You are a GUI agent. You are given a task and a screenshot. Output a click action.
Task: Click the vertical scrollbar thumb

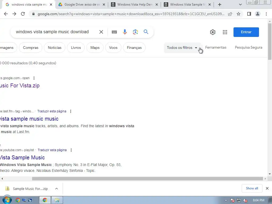270,42
